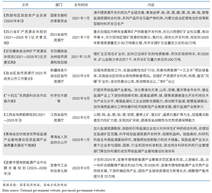The image size is (212, 193).
Task: Click the 内容 column header
Action: [151, 5]
